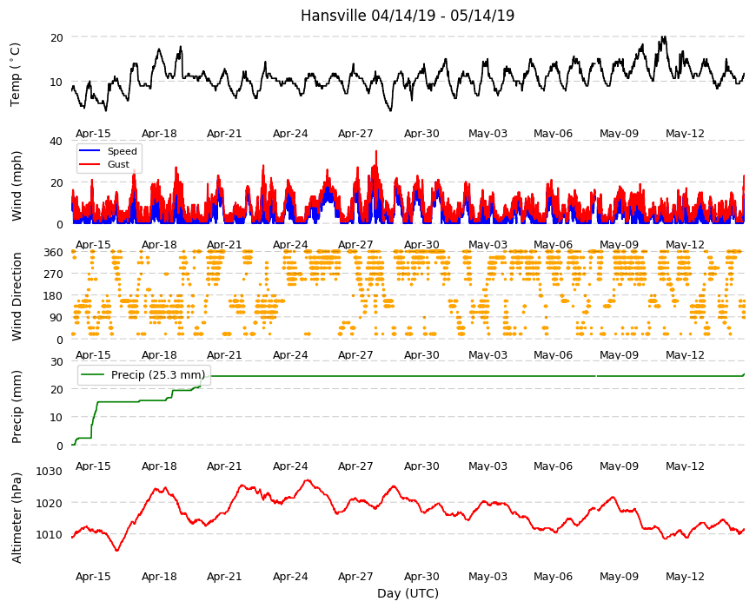This screenshot has width=756, height=608.
Task: Click the Precip (mm) axis label
Action: point(17,406)
